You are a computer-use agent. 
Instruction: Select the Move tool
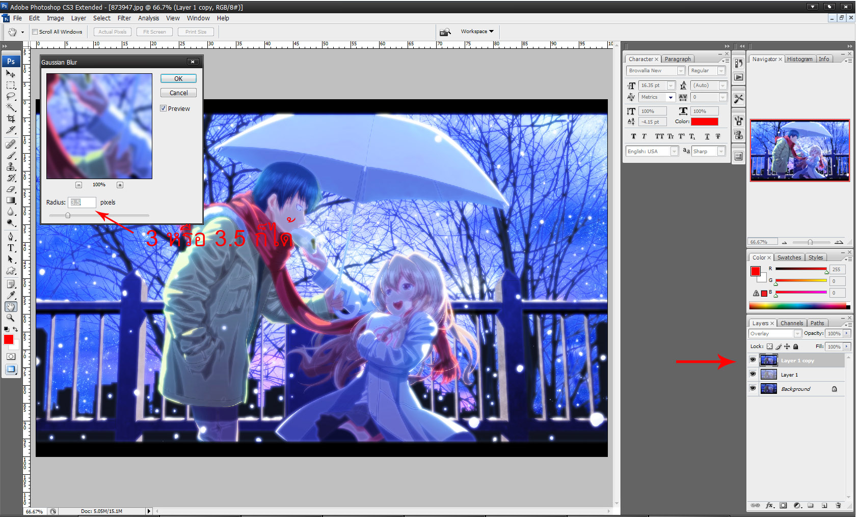click(11, 74)
